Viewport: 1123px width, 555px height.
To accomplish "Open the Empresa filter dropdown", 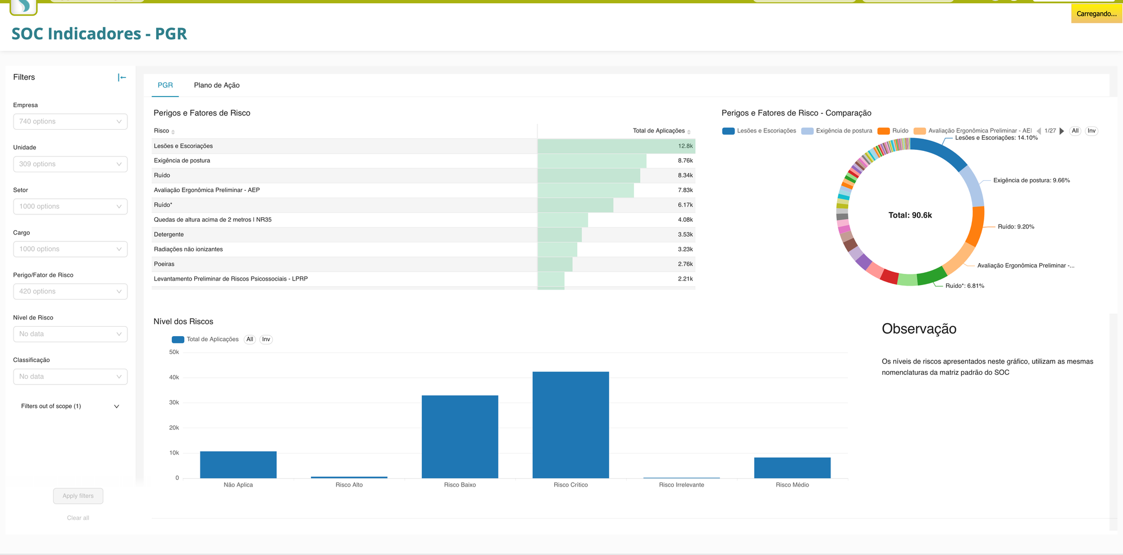I will point(70,122).
